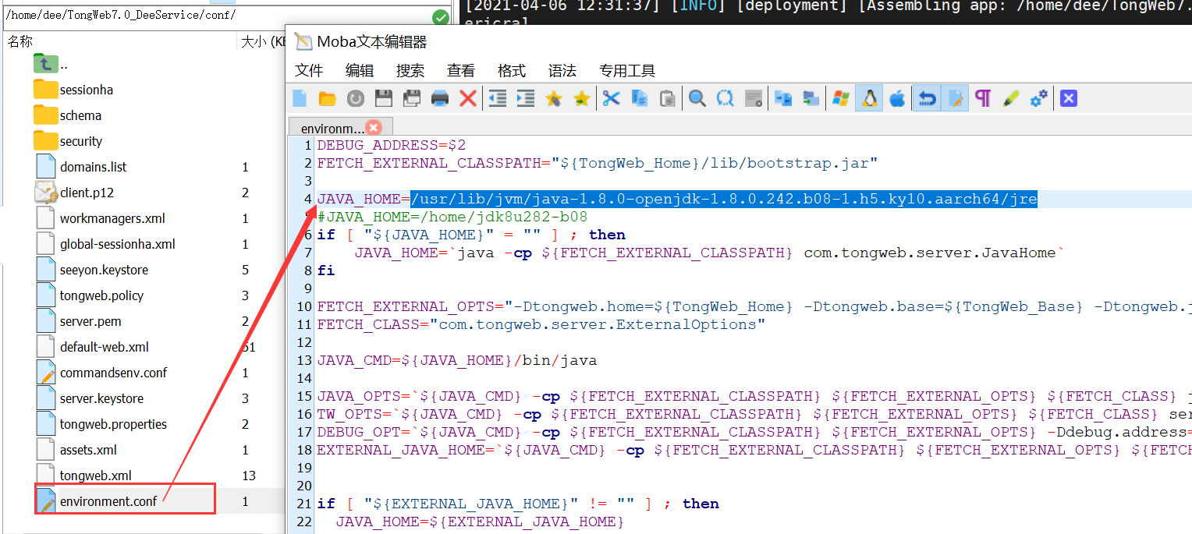Toggle the Linux penguin line-ending format

point(869,98)
